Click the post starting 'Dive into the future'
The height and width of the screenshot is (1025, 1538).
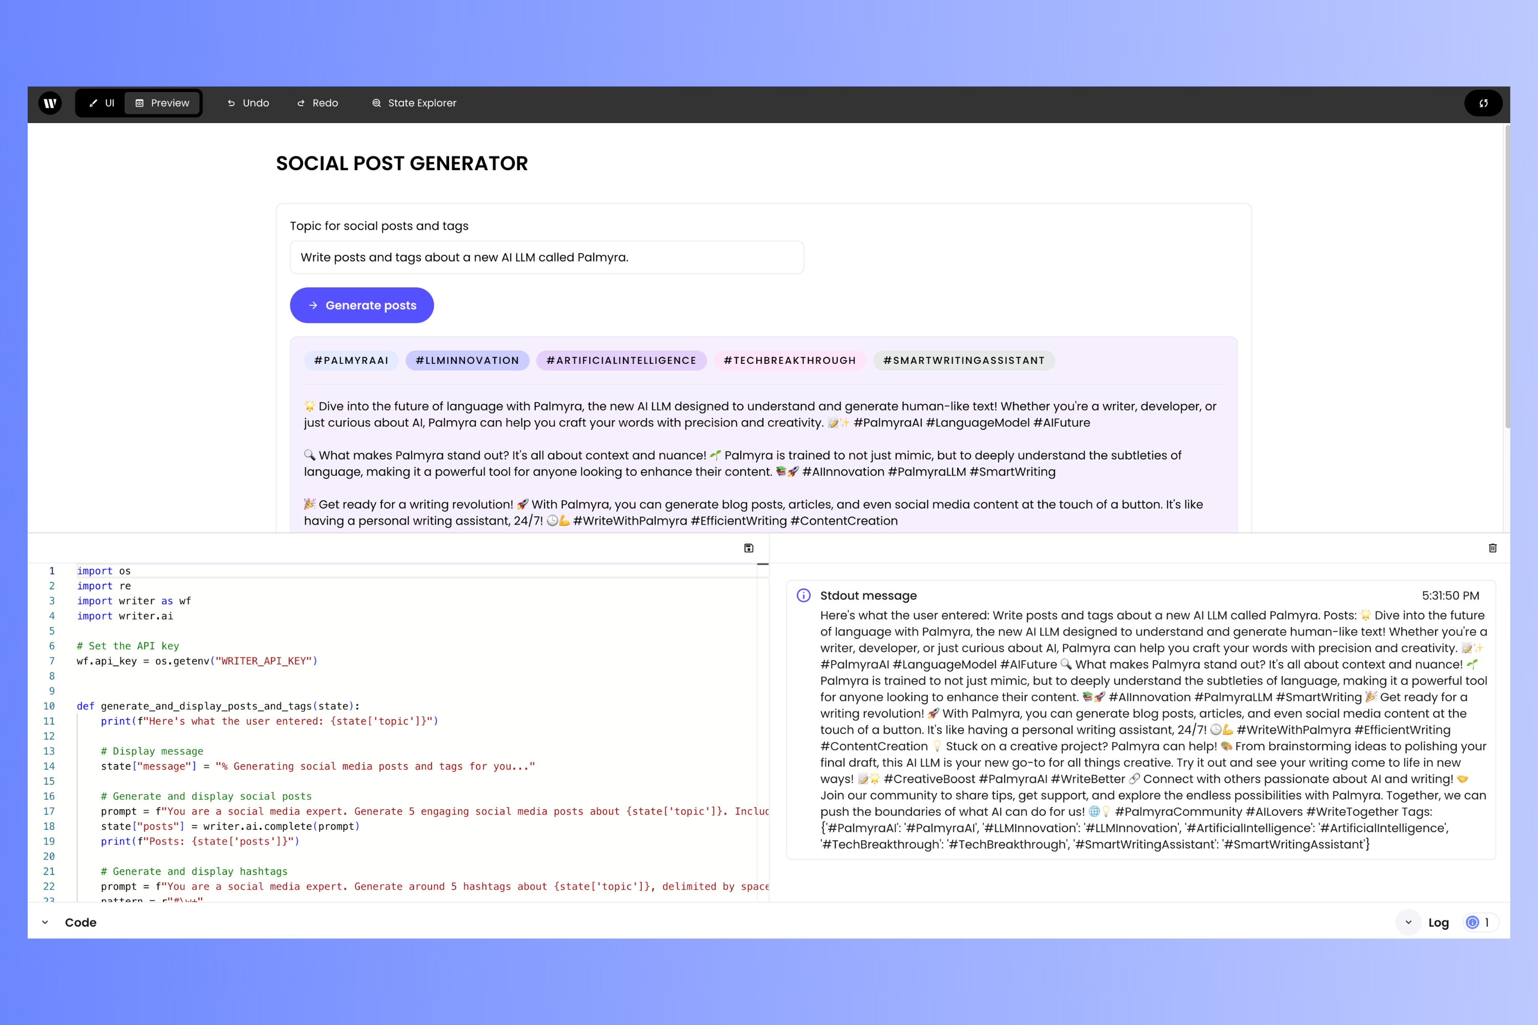click(x=760, y=415)
